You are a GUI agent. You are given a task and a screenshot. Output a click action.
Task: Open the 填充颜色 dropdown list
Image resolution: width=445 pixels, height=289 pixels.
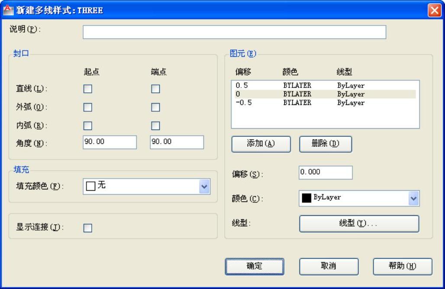pyautogui.click(x=204, y=187)
